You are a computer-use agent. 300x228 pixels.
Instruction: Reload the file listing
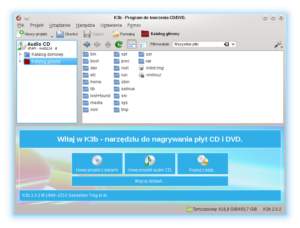119,44
